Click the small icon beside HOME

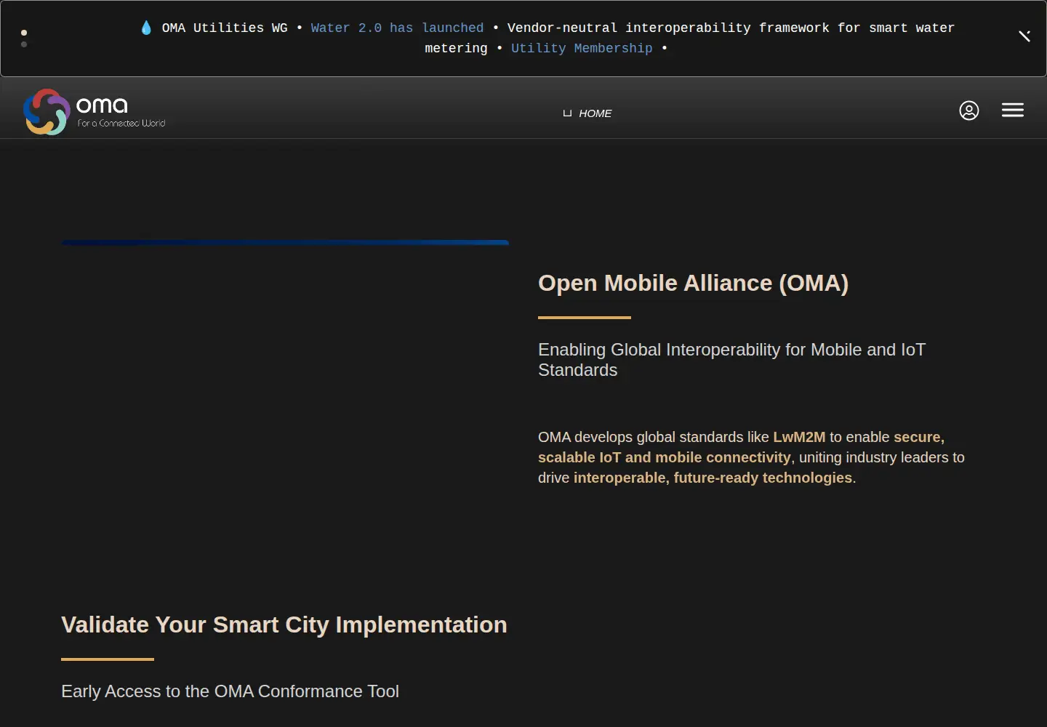tap(567, 113)
